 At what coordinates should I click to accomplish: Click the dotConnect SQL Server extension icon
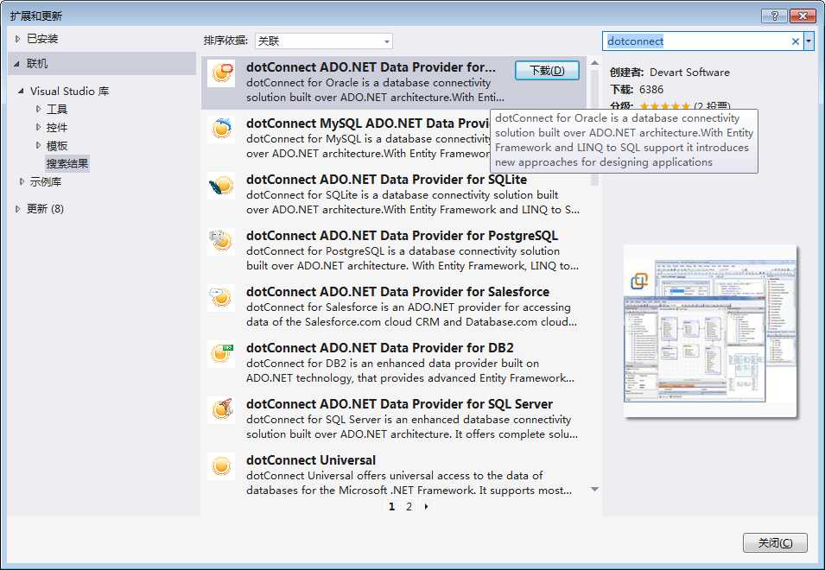(x=221, y=409)
